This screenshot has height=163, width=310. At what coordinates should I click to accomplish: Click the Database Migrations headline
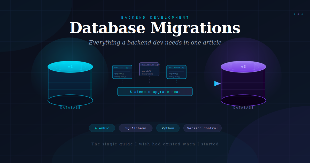155,28
